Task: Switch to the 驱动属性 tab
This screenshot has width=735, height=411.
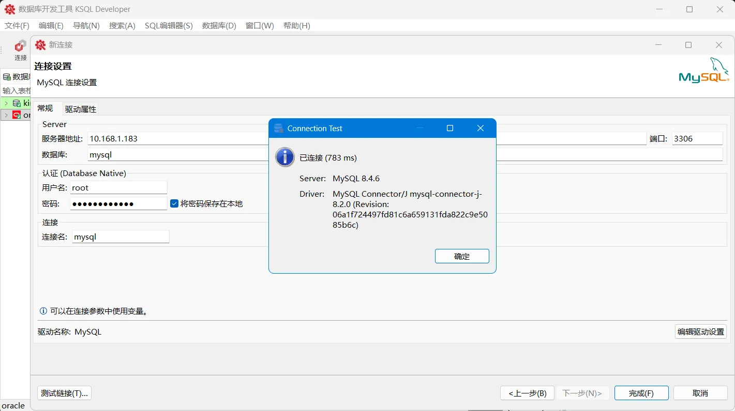Action: coord(80,109)
